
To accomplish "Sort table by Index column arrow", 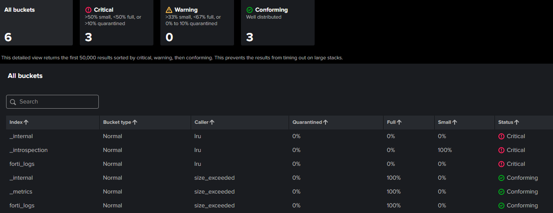I will [x=26, y=123].
